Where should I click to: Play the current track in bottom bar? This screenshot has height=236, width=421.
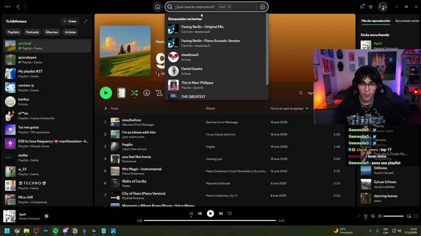[x=210, y=214]
